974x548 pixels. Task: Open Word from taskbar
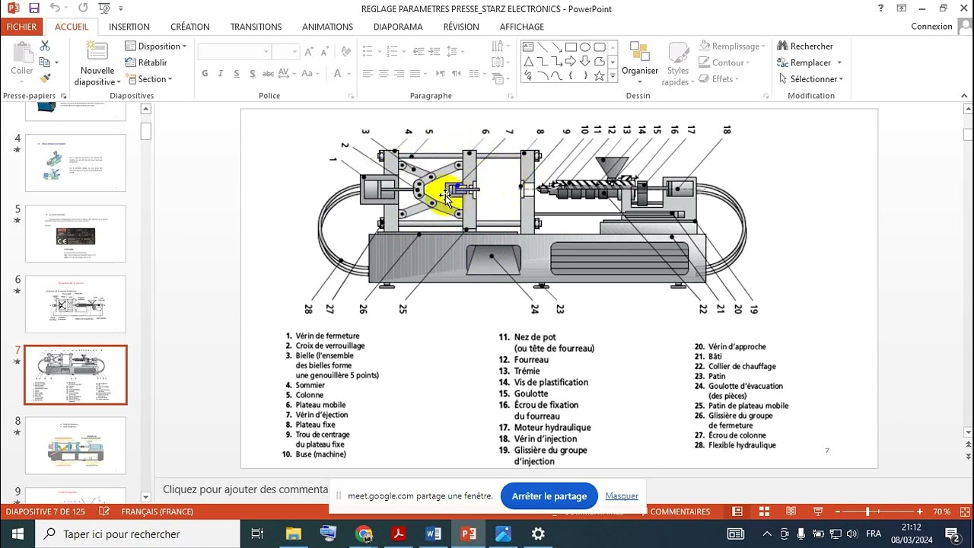[x=434, y=534]
